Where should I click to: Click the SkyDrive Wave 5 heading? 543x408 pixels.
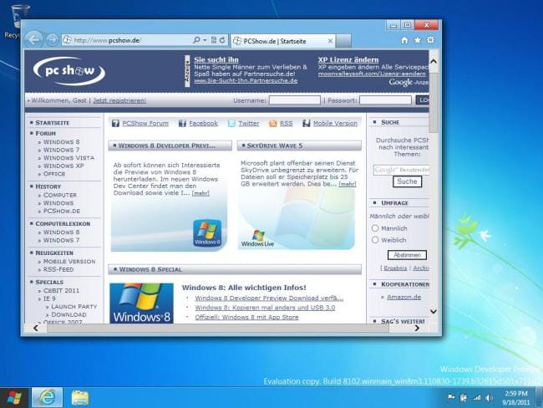(275, 145)
